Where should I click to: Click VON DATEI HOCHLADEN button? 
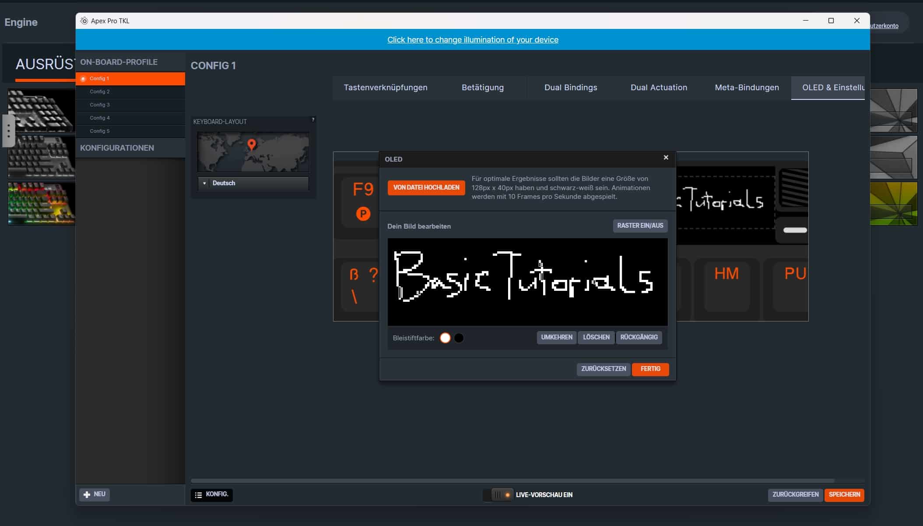point(426,187)
